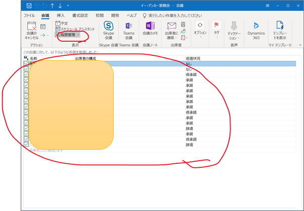Switch to the 書式設定 tab

point(80,16)
